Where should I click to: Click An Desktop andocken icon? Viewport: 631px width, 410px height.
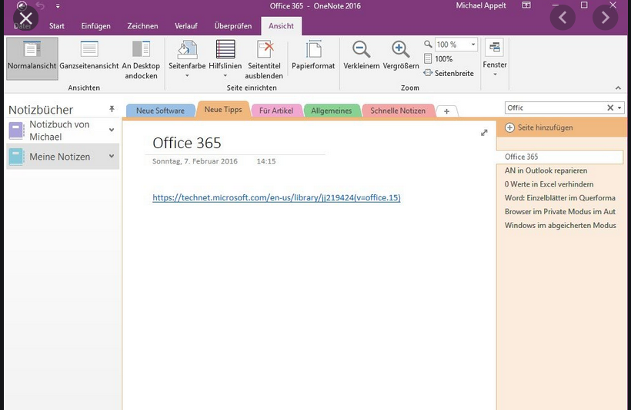tap(141, 49)
